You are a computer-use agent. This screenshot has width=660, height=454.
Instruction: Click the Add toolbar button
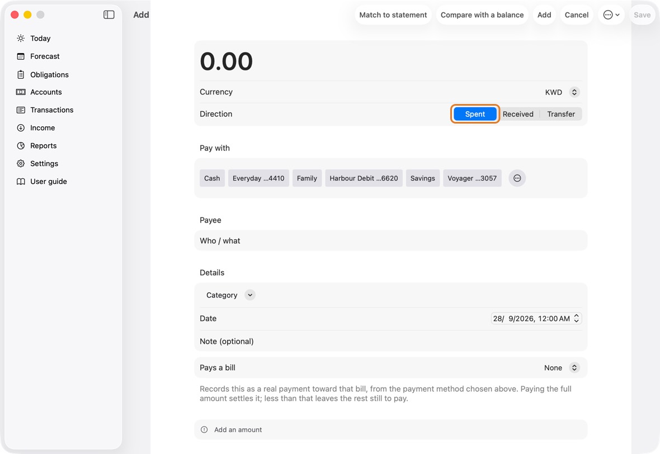pyautogui.click(x=544, y=15)
